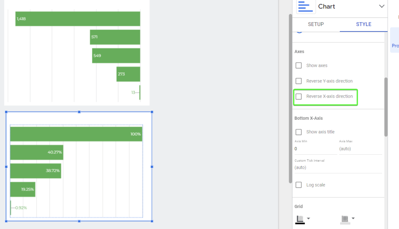The width and height of the screenshot is (399, 229).
Task: Click the 40.27% bar in bottom chart
Action: click(x=37, y=152)
